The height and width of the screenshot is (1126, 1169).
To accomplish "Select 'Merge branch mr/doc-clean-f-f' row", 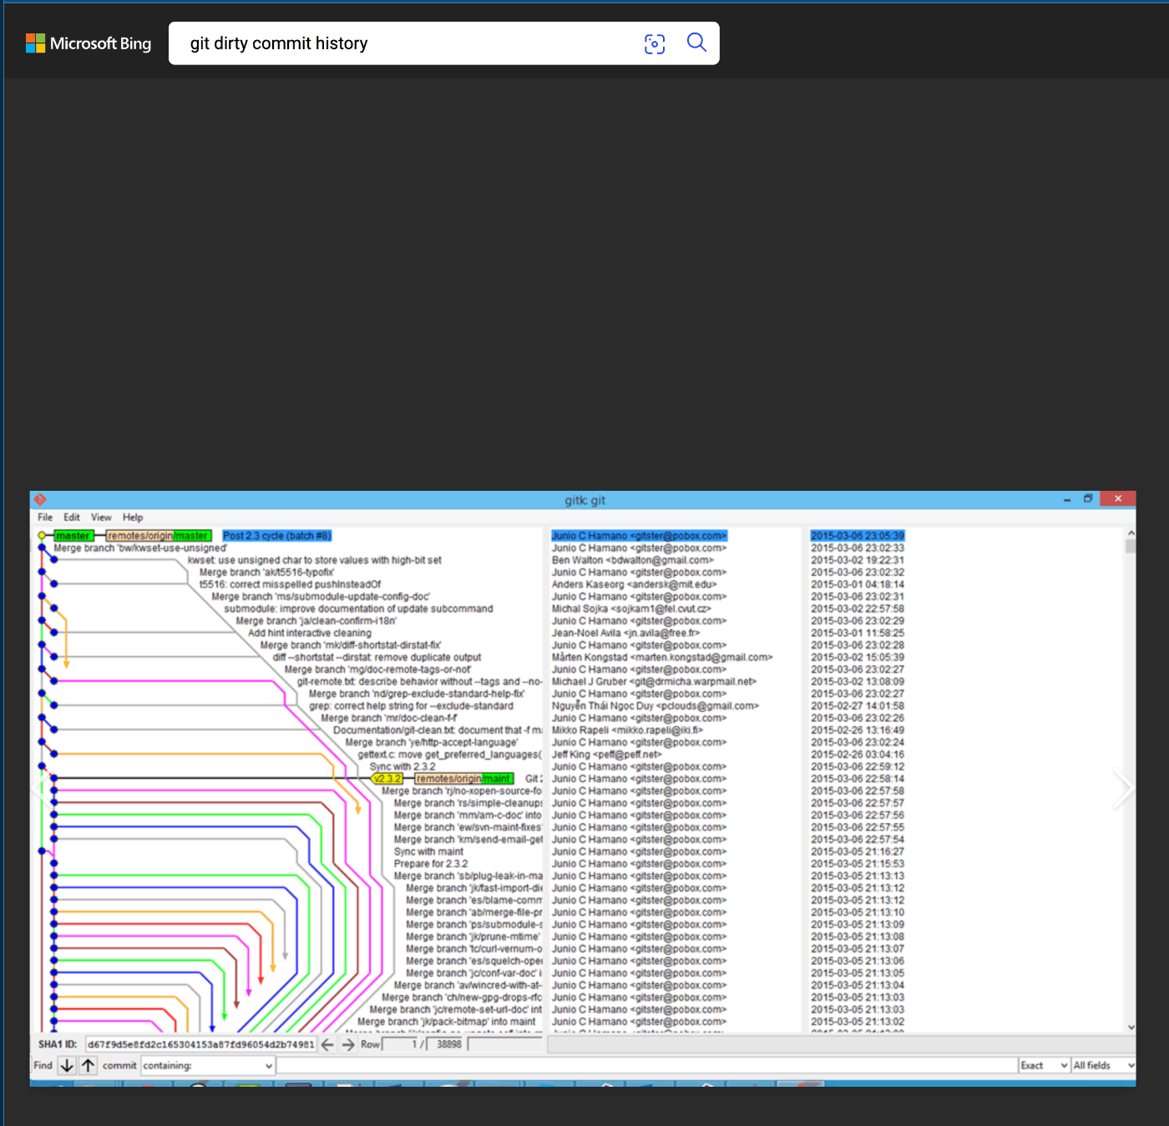I will pyautogui.click(x=389, y=718).
